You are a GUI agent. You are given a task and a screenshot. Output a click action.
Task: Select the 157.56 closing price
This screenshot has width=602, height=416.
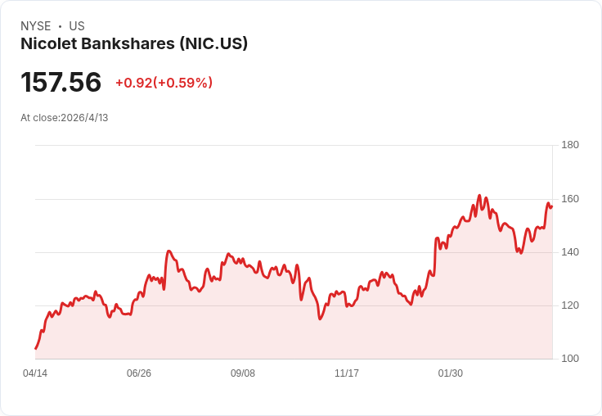(x=61, y=83)
